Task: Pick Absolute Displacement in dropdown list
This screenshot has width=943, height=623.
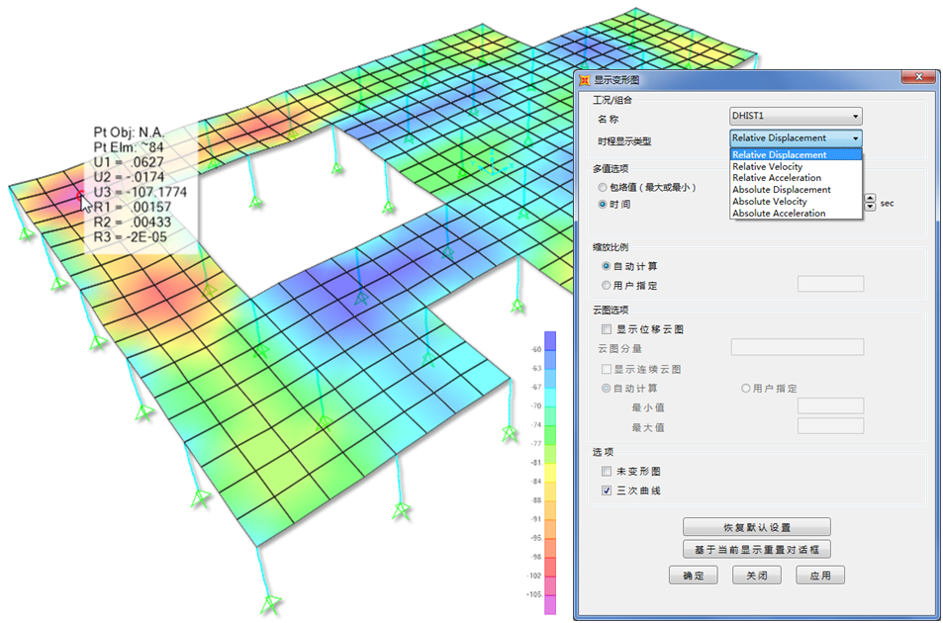Action: [x=781, y=190]
